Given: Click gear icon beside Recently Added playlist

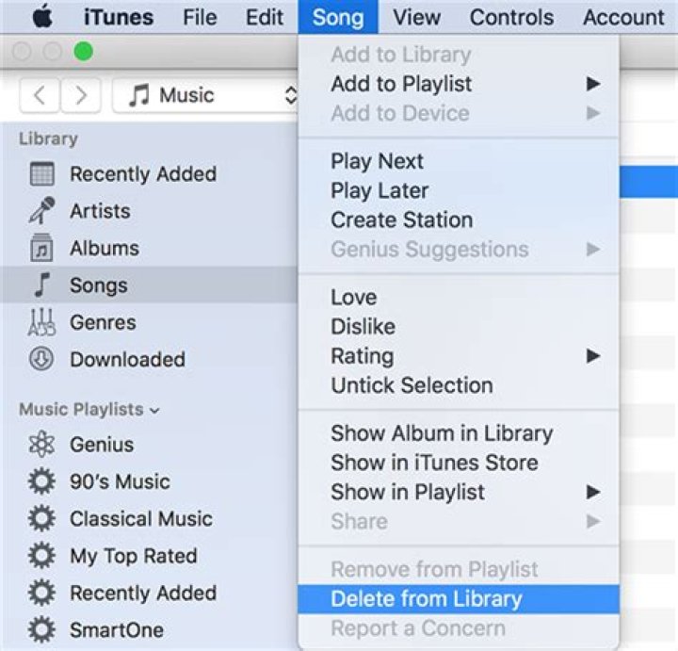Looking at the screenshot, I should tap(42, 593).
